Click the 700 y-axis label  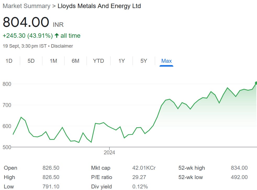(7, 105)
